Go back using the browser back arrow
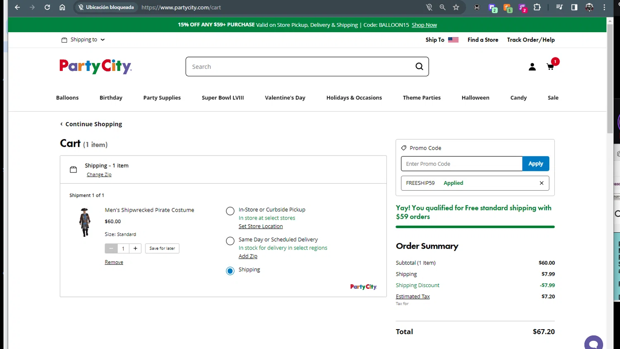 17,7
